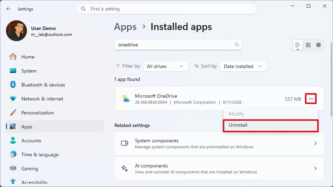Open the three-dots menu for Microsoft OneDrive

pos(311,99)
